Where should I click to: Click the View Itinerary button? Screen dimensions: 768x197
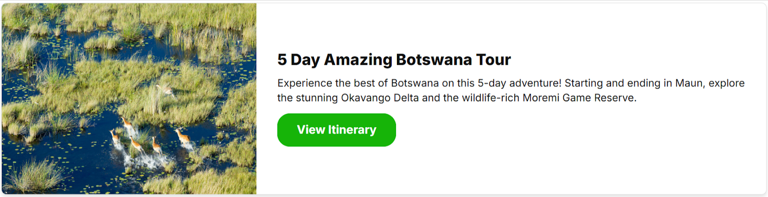click(336, 130)
